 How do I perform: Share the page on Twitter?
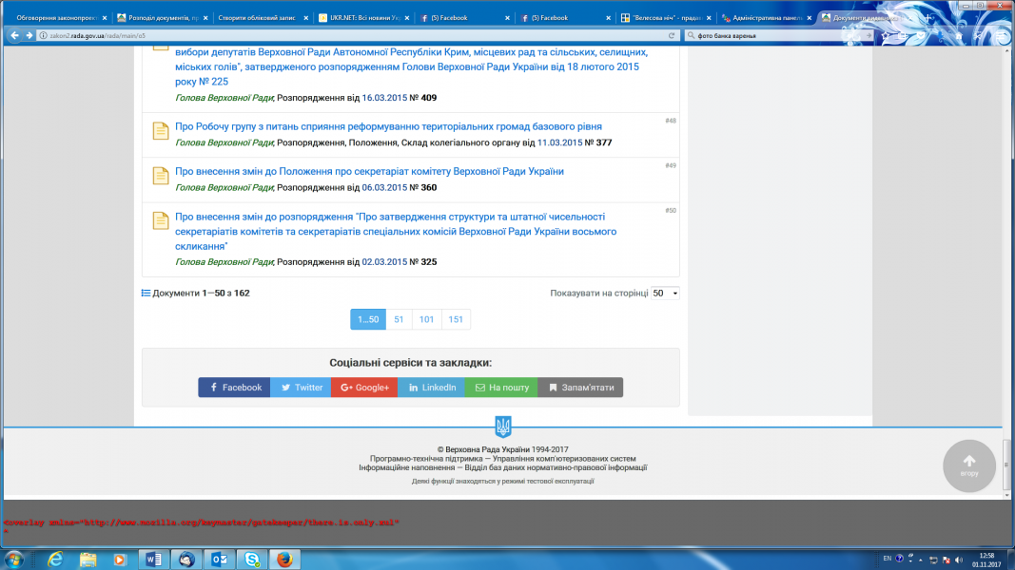pos(301,388)
